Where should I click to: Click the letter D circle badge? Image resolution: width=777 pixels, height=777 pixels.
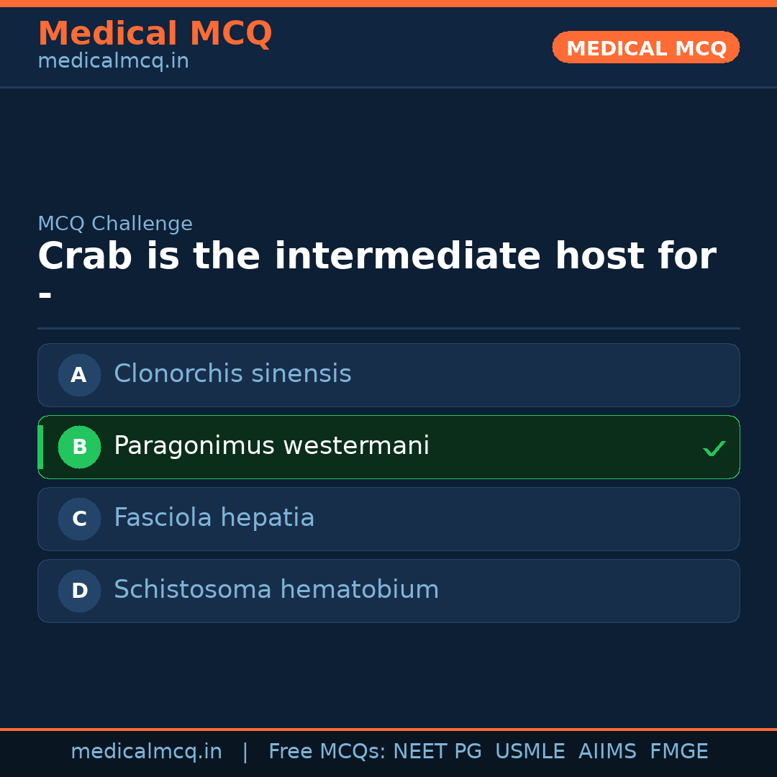click(x=79, y=591)
